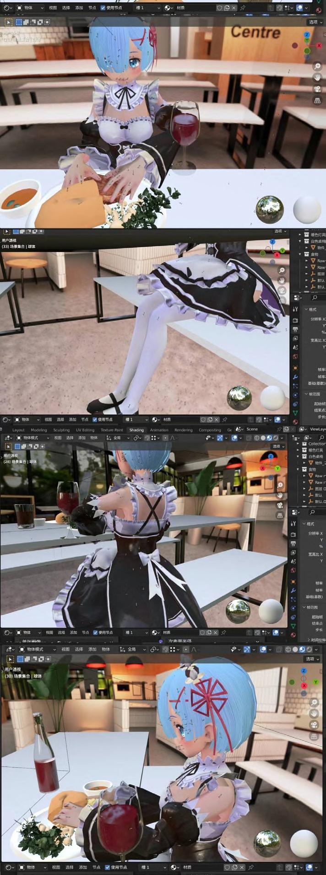Toggle 使用节点 checkbox below wine-bottle viewport
This screenshot has height=875, width=326.
tap(107, 867)
